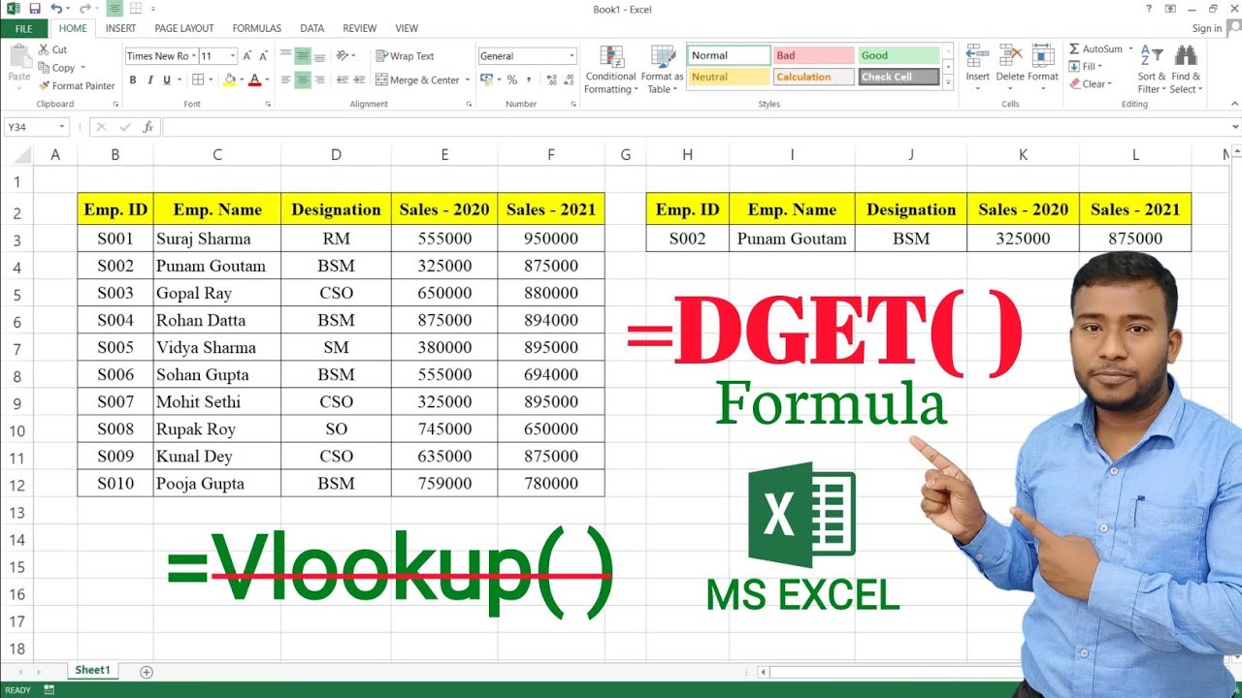Toggle Align Right horizontal alignment

320,80
